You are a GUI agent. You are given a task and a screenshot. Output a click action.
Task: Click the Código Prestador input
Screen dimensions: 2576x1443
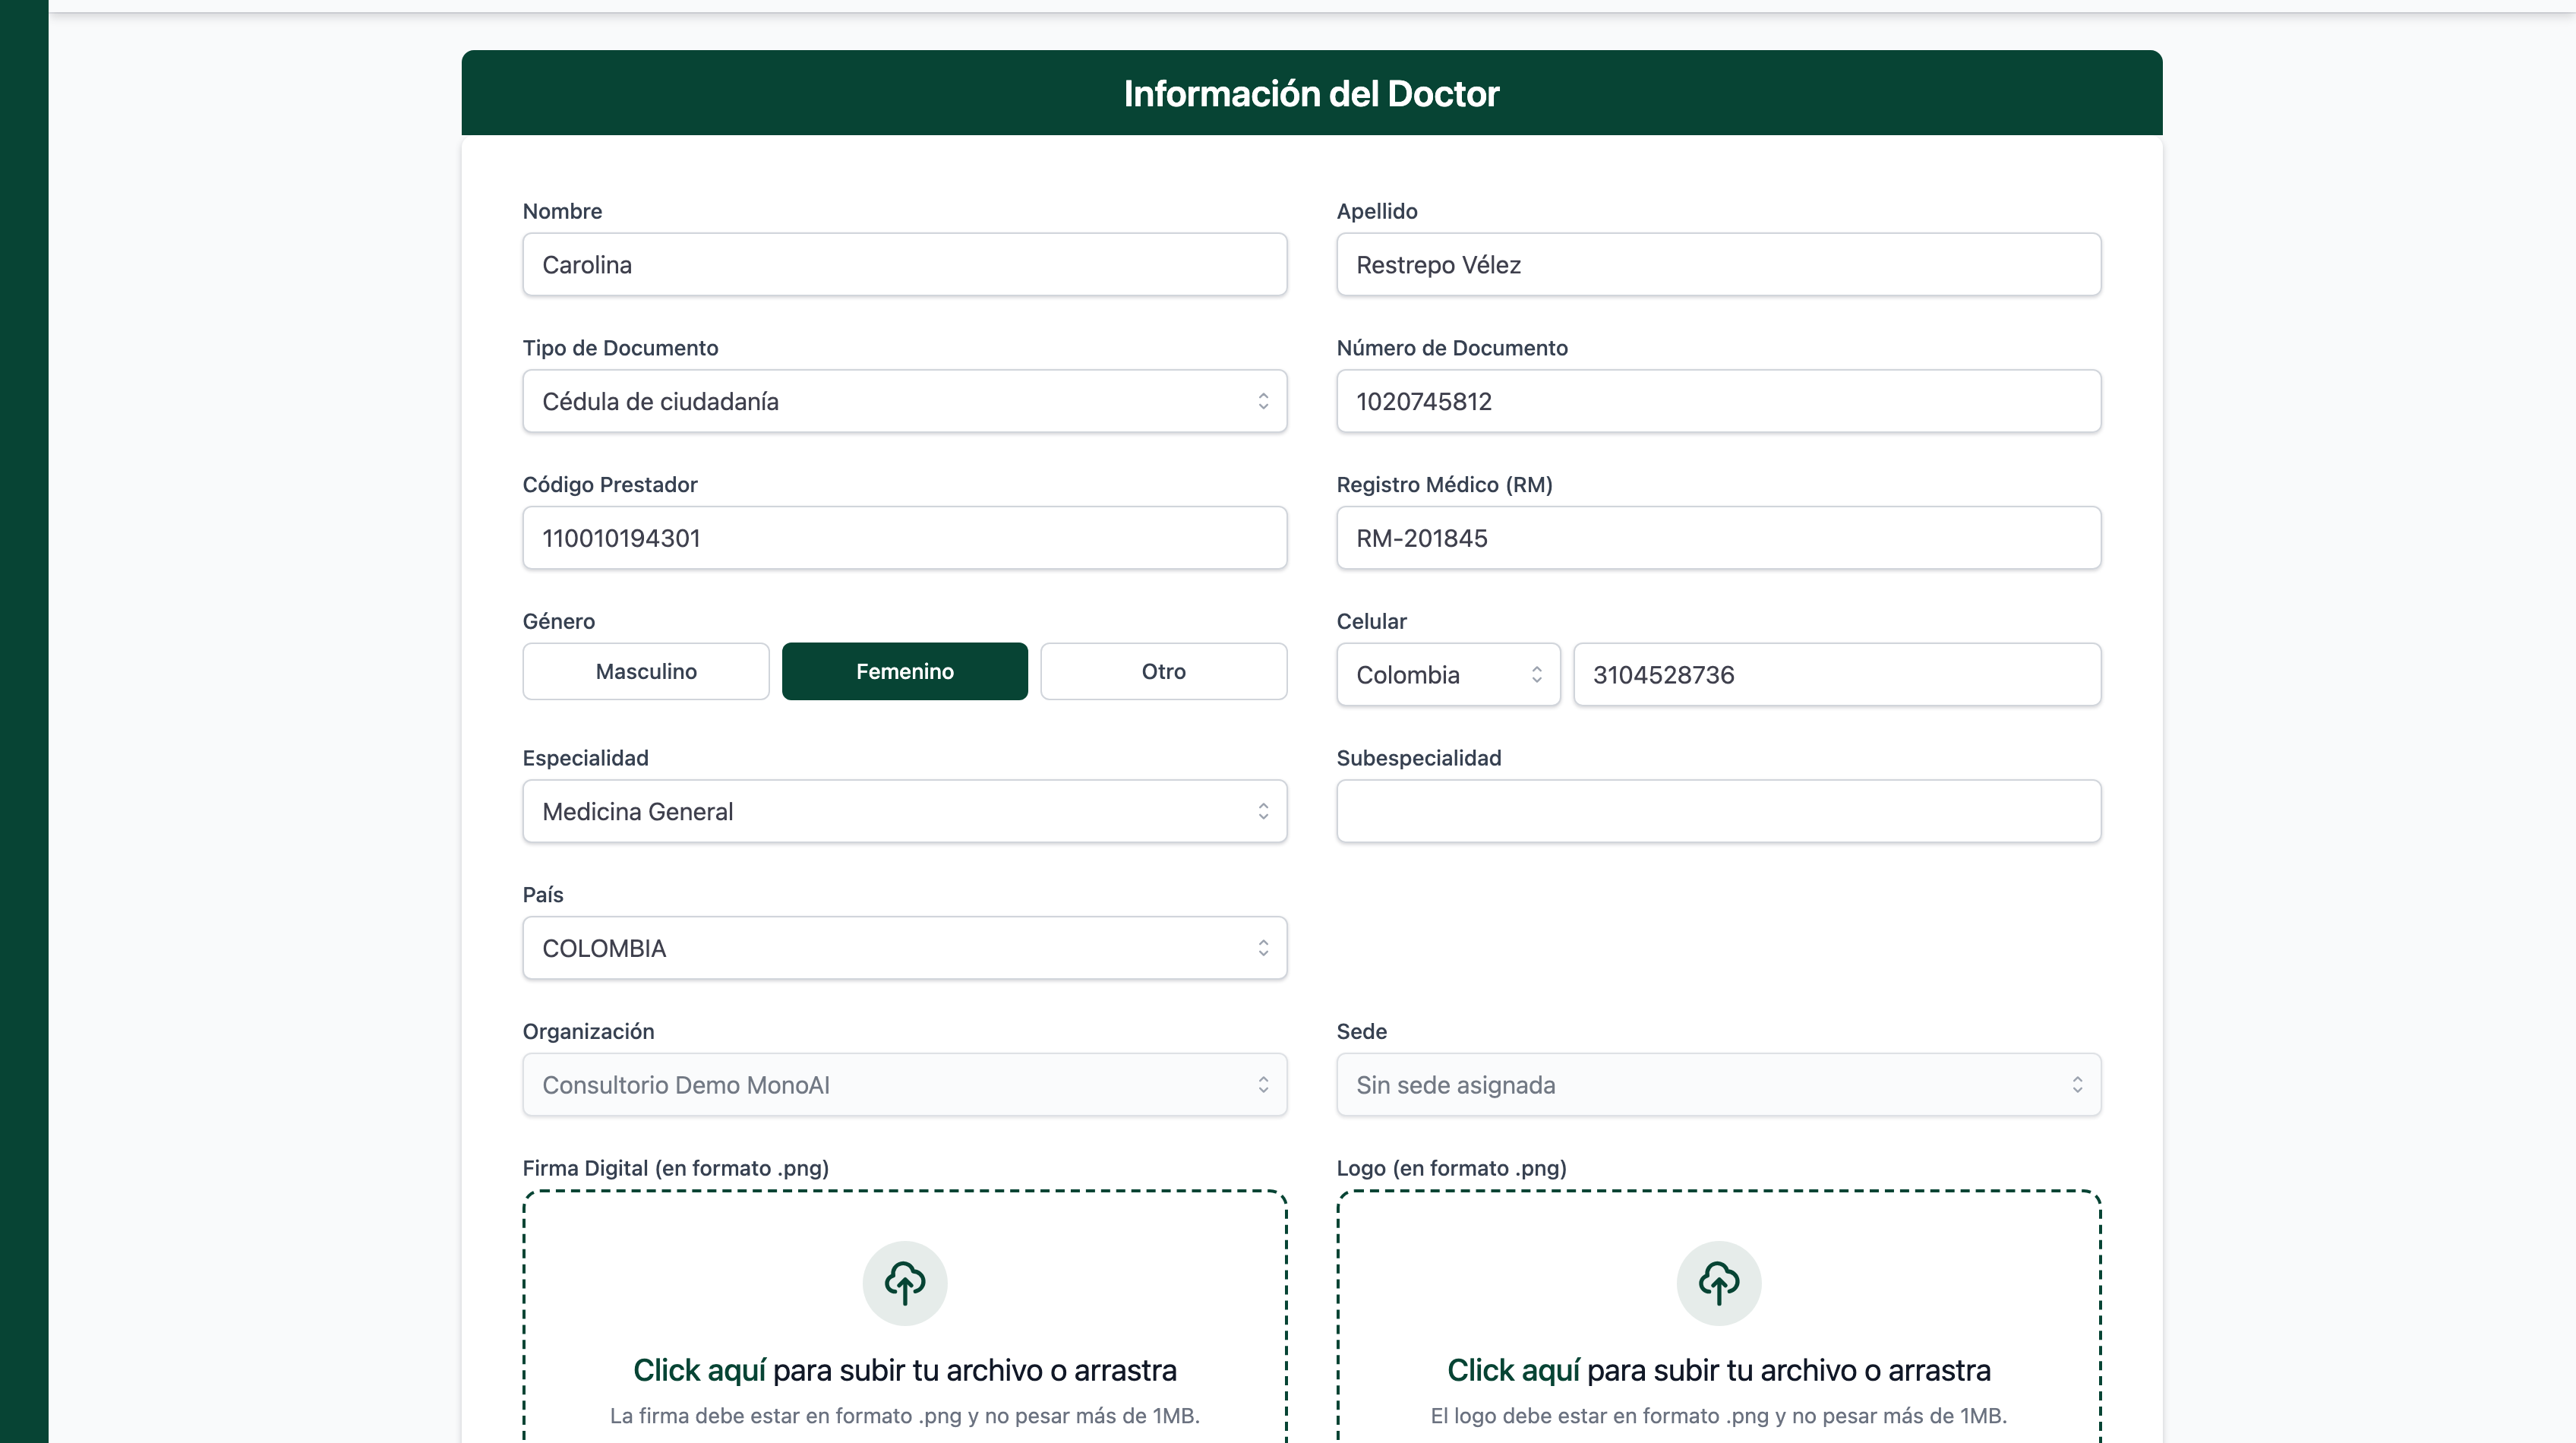click(904, 538)
